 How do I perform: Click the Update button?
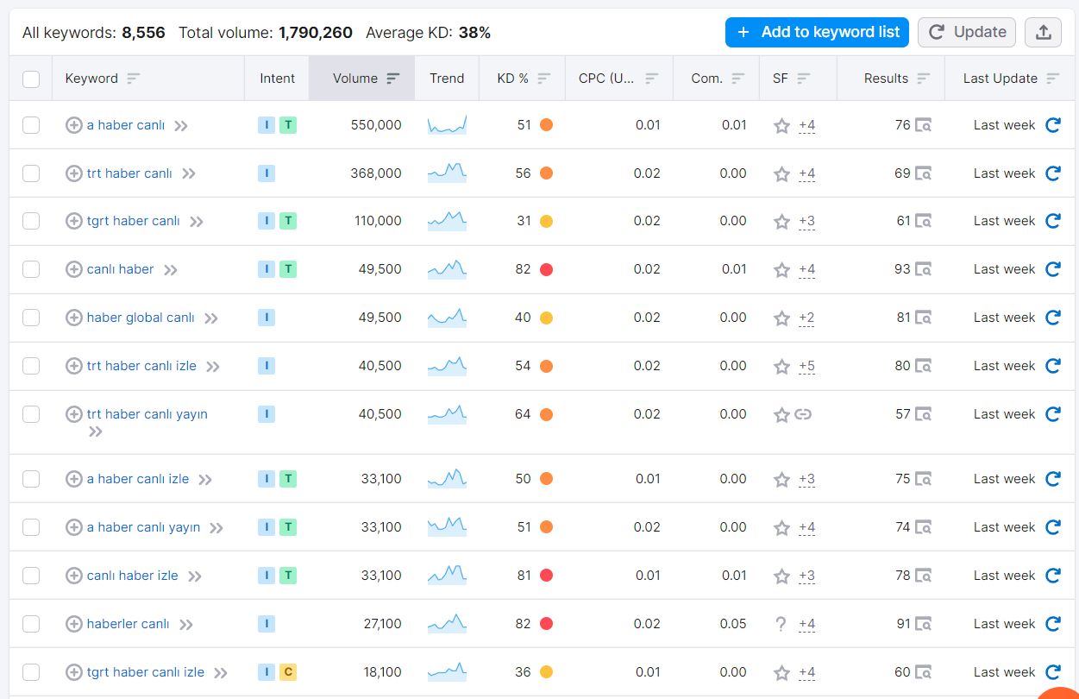[x=967, y=33]
